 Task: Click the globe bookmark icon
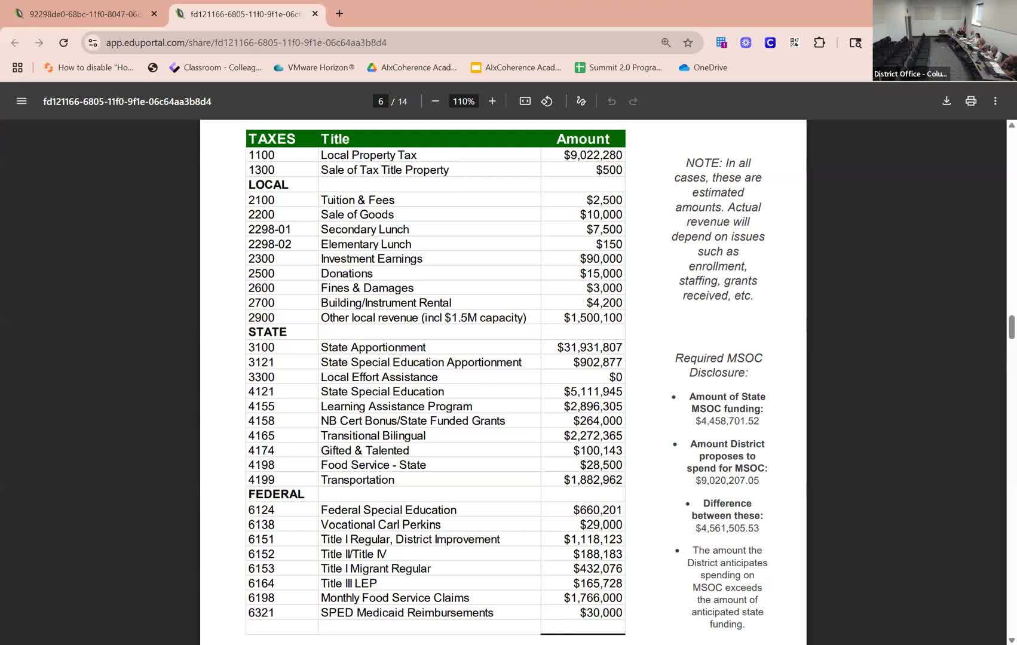pos(153,67)
